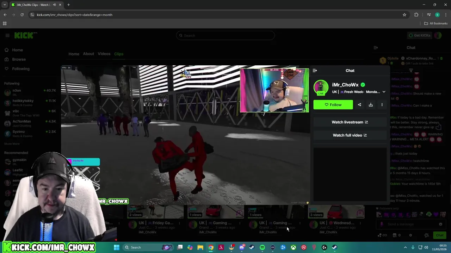Expand Show more in Following list
The image size is (451, 253).
click(12, 144)
